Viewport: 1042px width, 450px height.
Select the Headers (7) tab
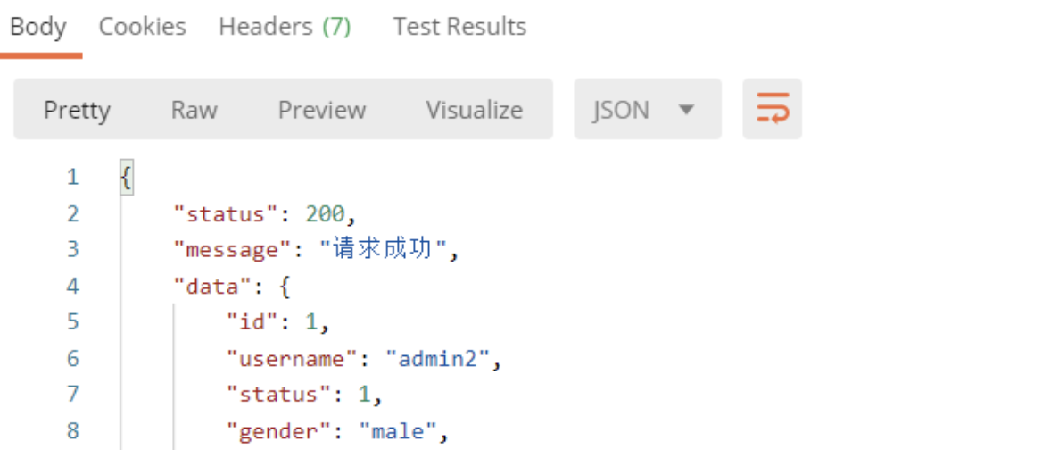285,27
